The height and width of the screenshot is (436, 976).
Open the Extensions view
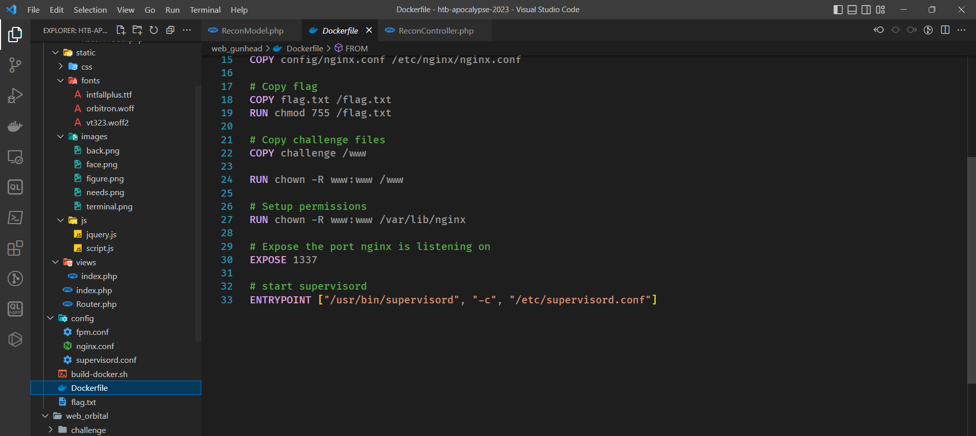pyautogui.click(x=15, y=248)
